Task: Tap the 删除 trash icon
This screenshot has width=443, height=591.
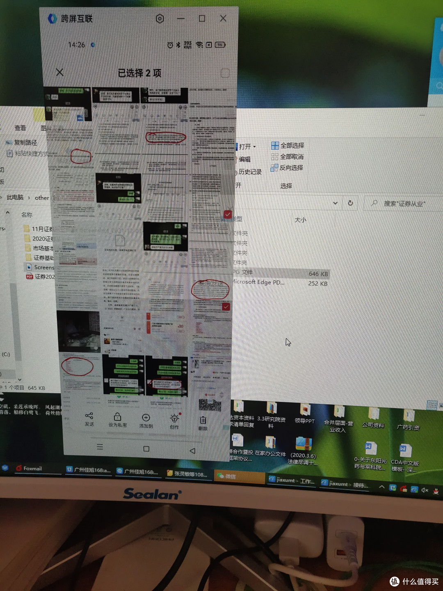Action: point(203,420)
